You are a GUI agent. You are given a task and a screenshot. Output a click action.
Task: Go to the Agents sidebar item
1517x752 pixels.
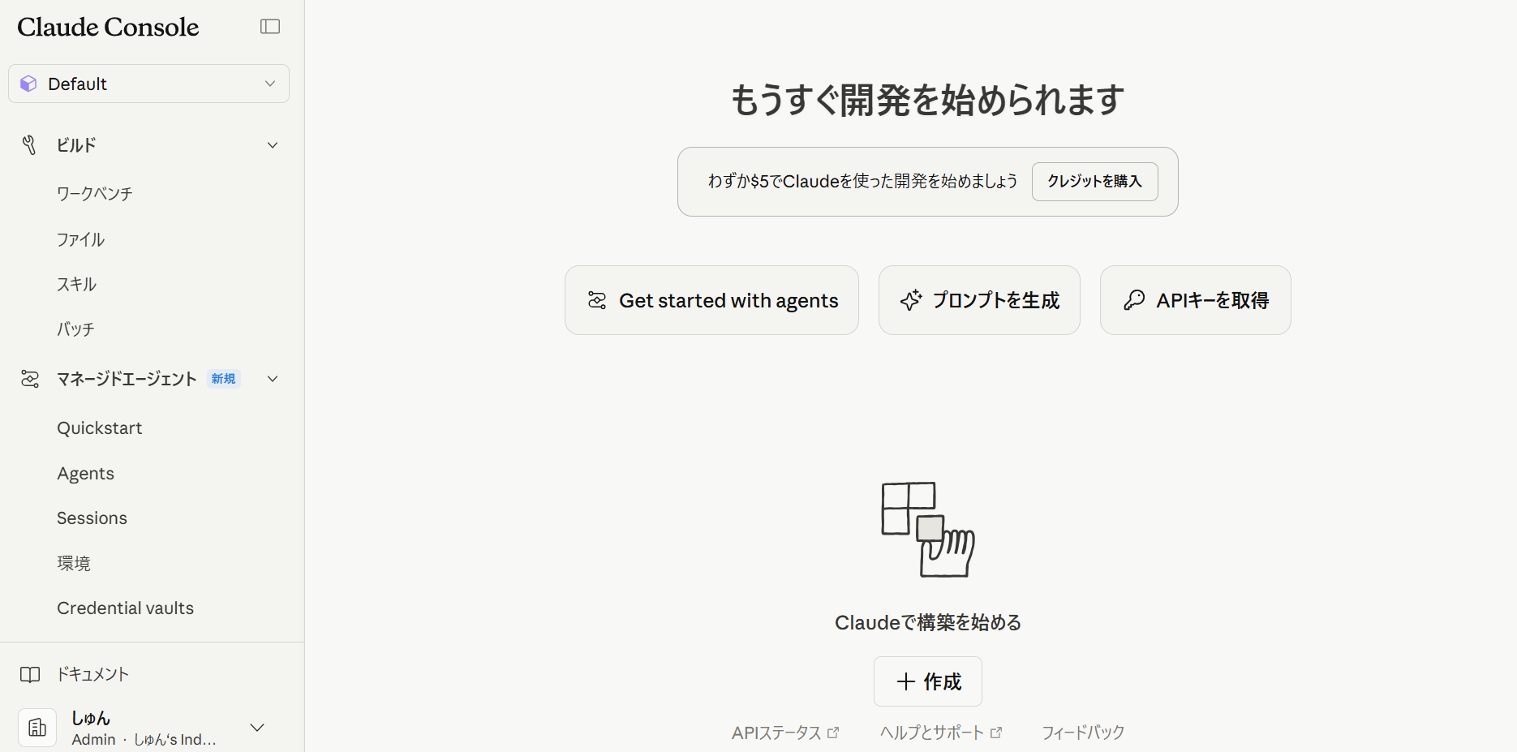85,474
